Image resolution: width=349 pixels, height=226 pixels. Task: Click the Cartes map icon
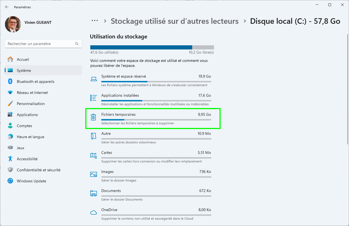(x=94, y=156)
